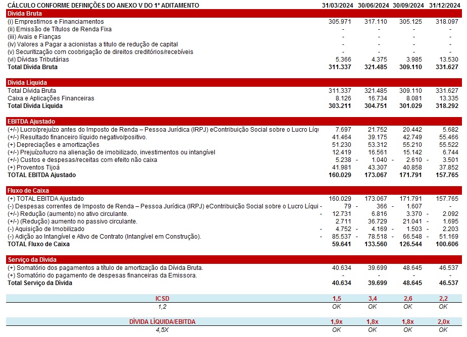467x337 pixels.
Task: Select alienação value 15.142
Action: click(x=412, y=152)
